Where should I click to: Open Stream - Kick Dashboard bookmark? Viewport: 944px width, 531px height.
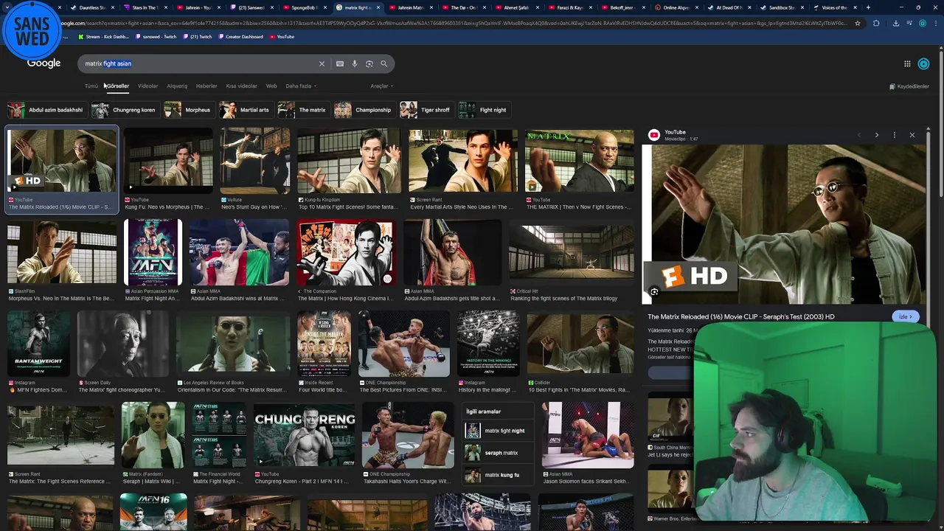(x=103, y=37)
